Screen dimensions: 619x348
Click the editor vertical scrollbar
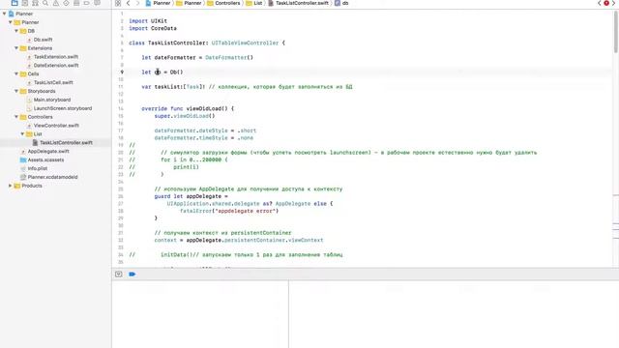point(616,32)
